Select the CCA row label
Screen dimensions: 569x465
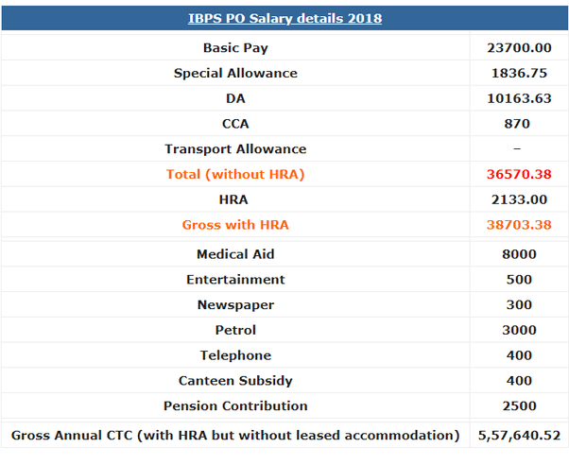[x=235, y=124]
